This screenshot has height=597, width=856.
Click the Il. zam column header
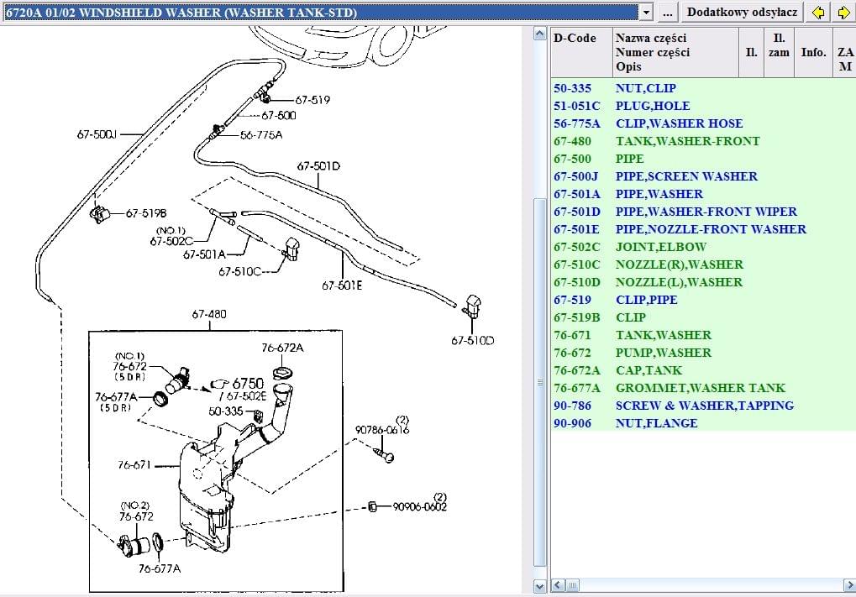click(x=779, y=52)
